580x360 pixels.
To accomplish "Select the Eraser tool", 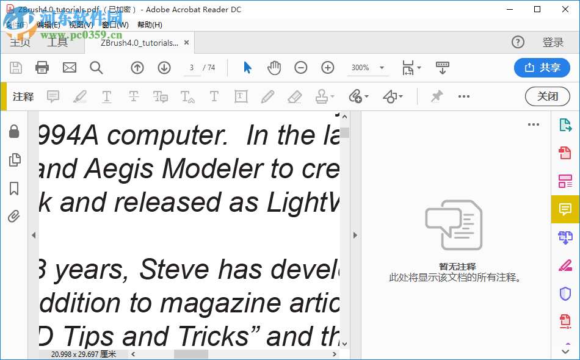I will [294, 96].
